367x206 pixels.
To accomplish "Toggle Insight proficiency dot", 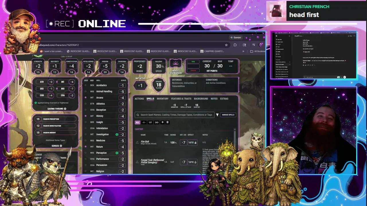I will tap(85, 122).
